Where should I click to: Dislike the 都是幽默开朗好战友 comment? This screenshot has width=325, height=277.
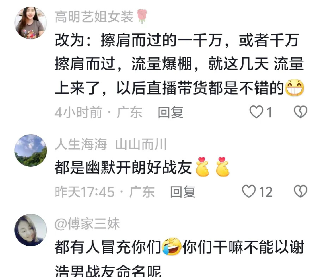(x=301, y=191)
